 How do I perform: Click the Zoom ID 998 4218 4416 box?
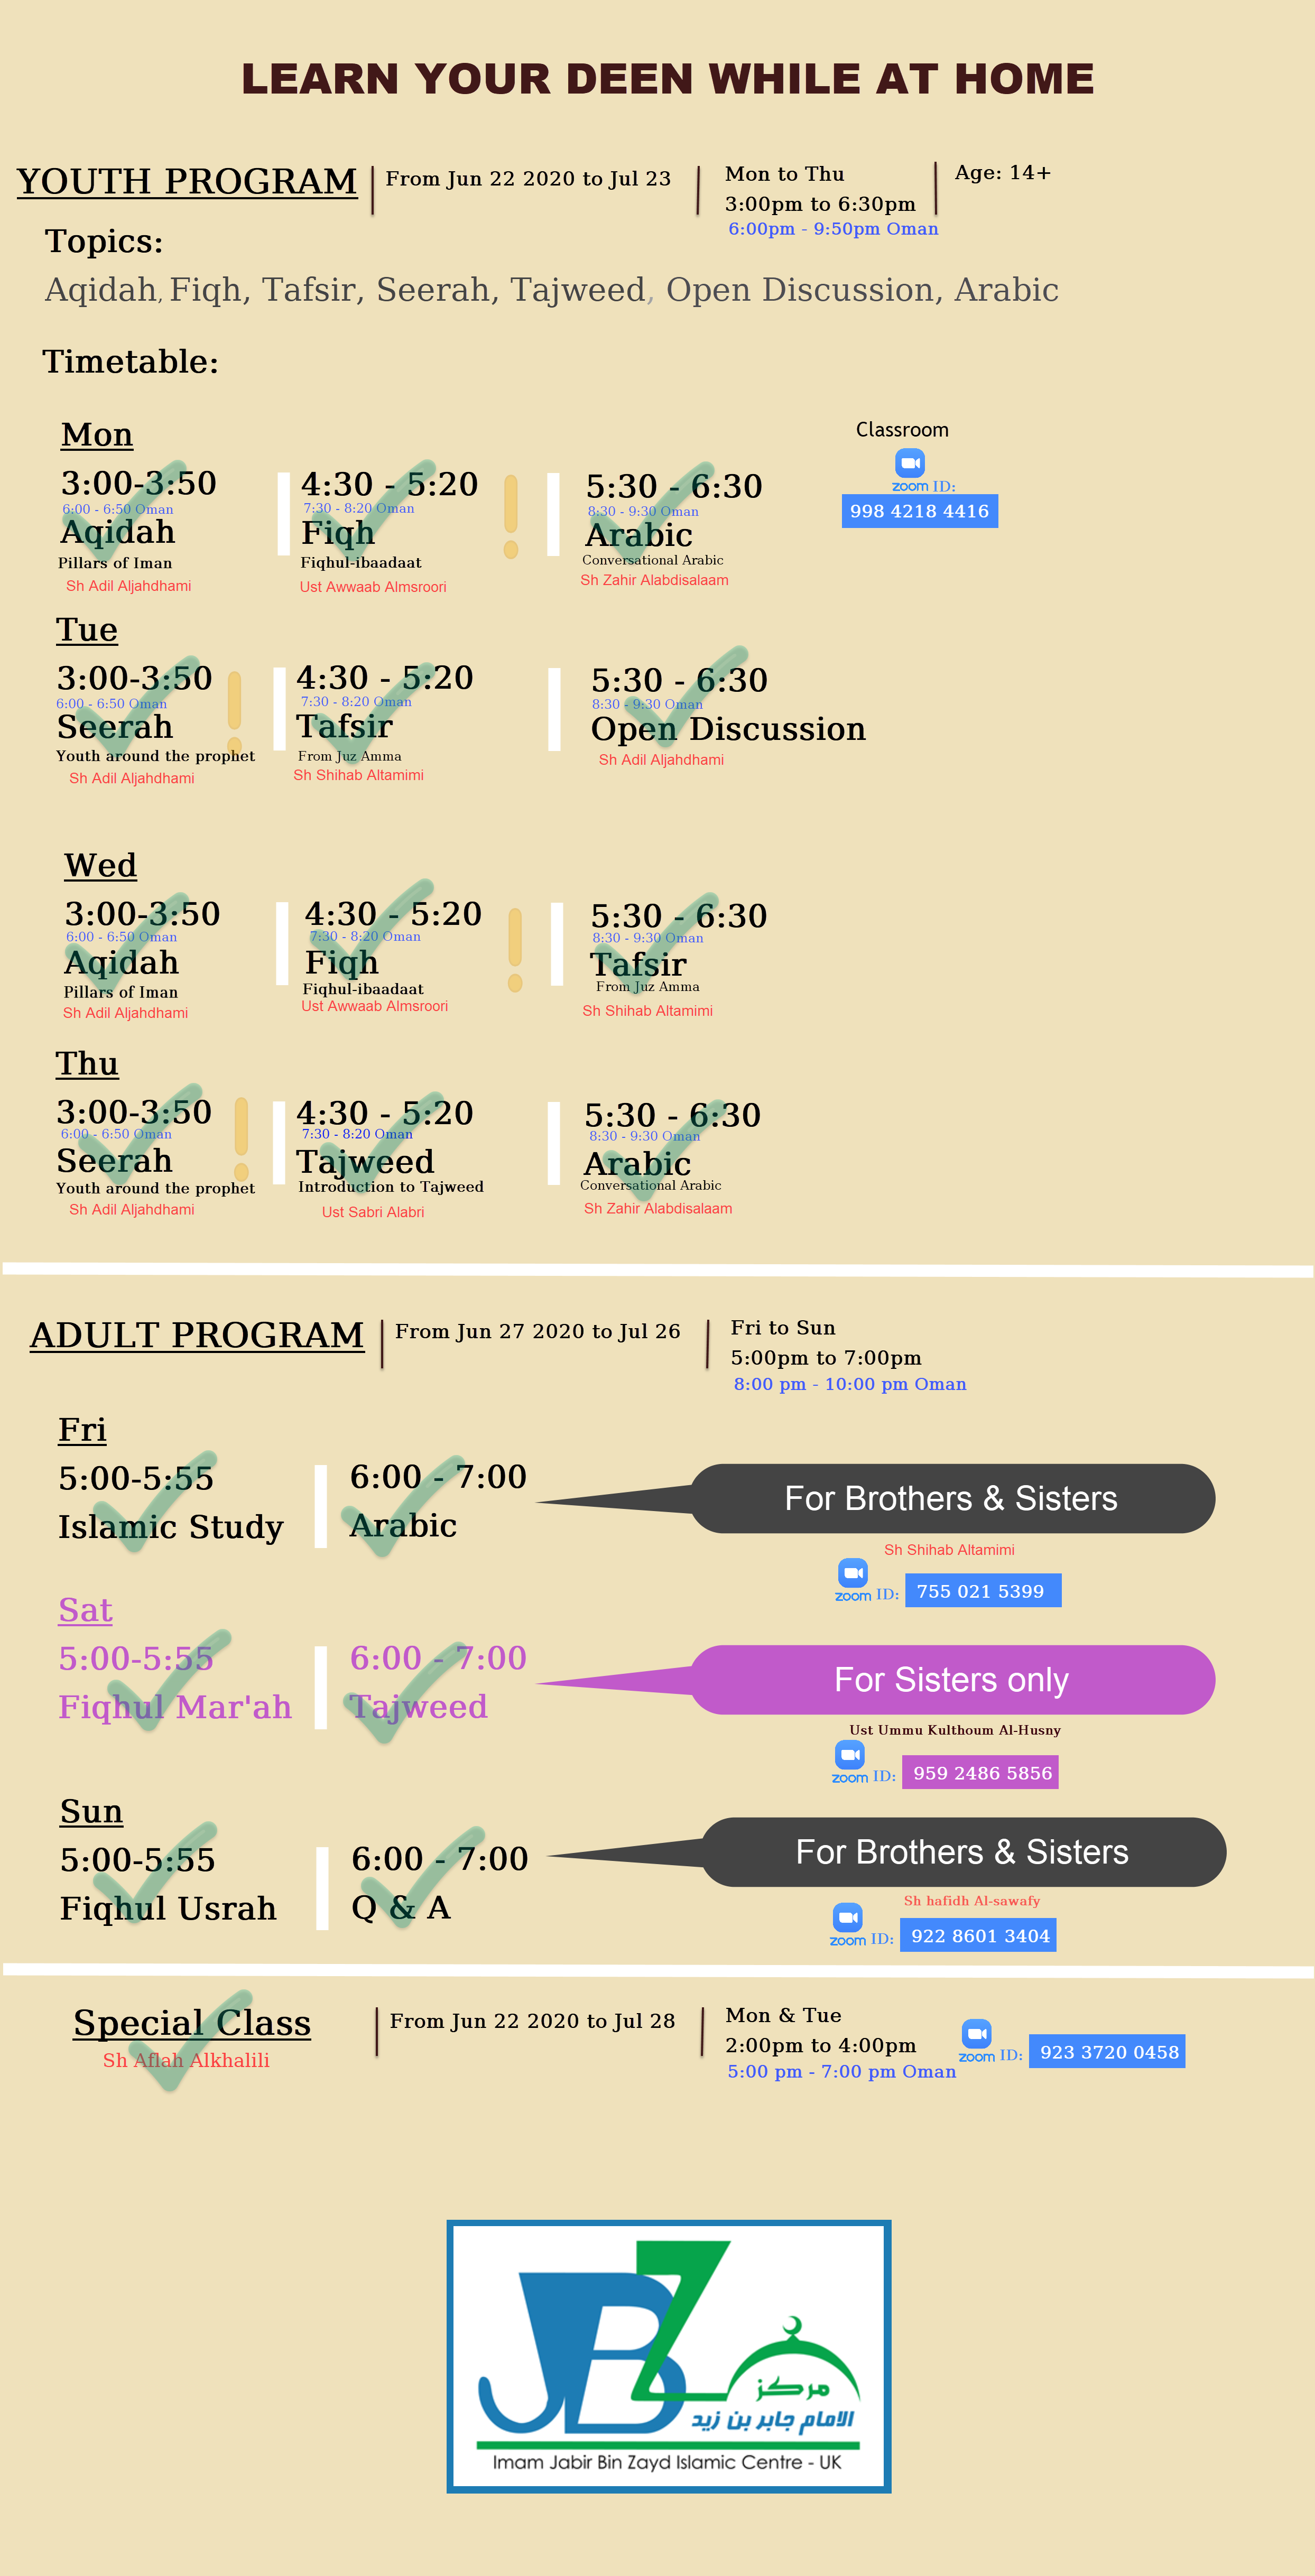click(919, 511)
